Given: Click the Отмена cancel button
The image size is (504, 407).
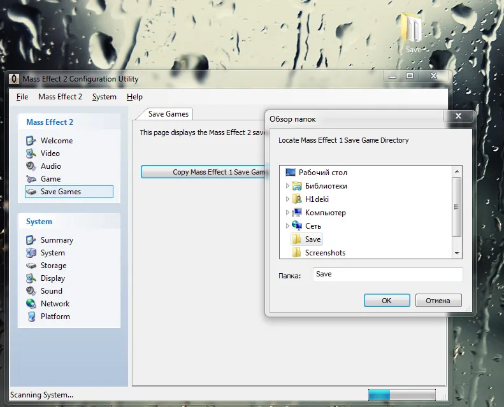Looking at the screenshot, I should tap(438, 301).
